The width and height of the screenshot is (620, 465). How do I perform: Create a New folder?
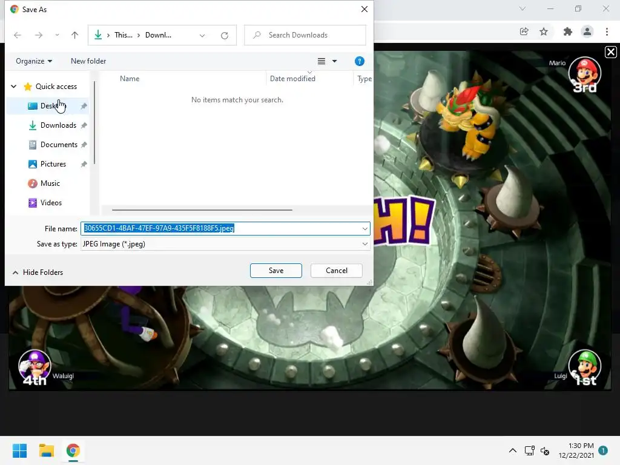click(x=88, y=61)
